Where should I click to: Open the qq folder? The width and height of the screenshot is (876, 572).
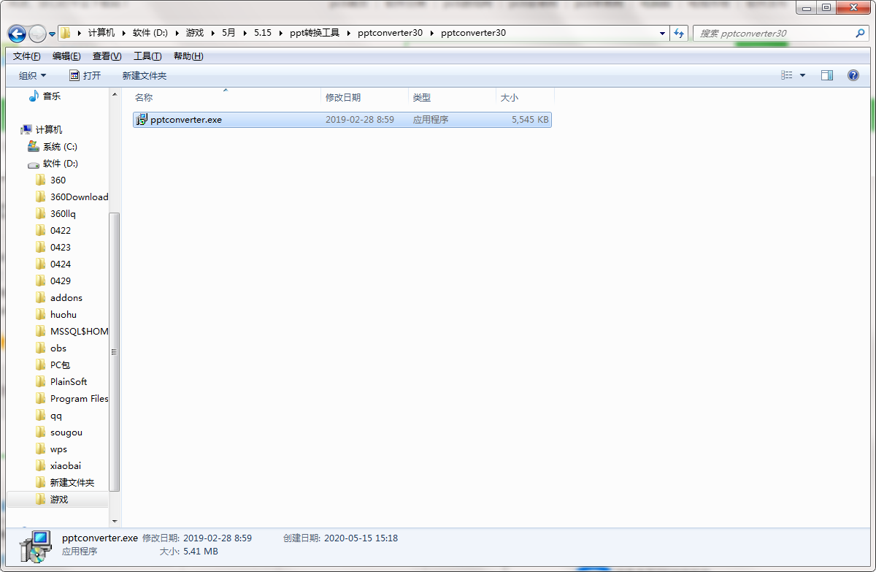[x=55, y=415]
